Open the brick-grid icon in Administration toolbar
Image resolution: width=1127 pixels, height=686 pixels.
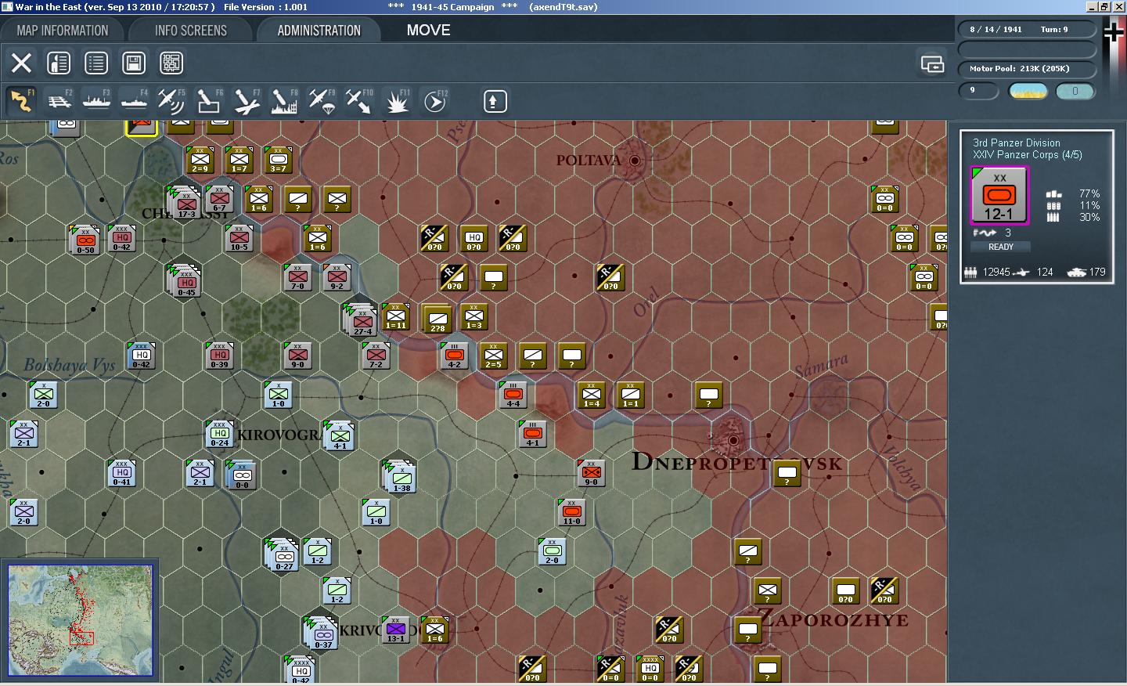coord(171,63)
